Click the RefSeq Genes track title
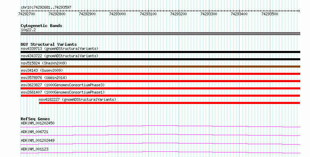The height and width of the screenshot is (157, 310). [x=35, y=119]
